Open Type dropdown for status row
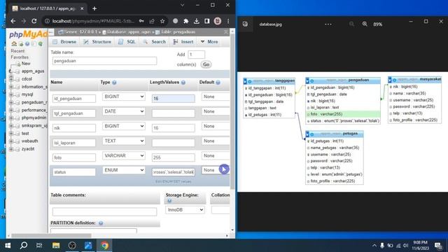The width and height of the screenshot is (448, 252). click(124, 170)
